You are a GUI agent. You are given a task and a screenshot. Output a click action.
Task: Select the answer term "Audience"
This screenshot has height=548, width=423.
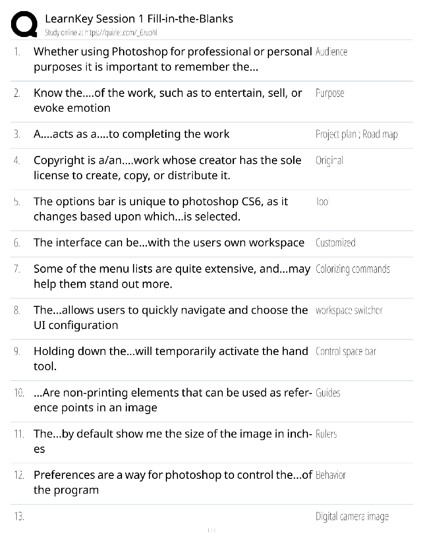pyautogui.click(x=331, y=52)
